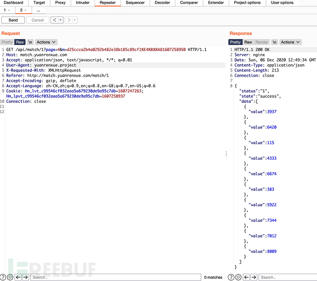Open the Request Actions dropdown
Viewport: 317px width, 281px height.
pos(46,42)
